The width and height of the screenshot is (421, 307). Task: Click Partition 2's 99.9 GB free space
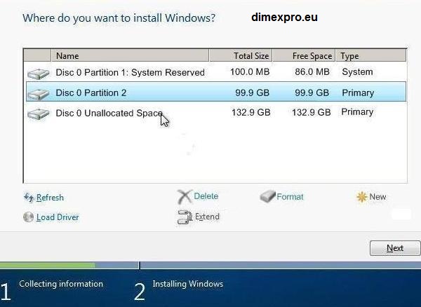point(312,93)
